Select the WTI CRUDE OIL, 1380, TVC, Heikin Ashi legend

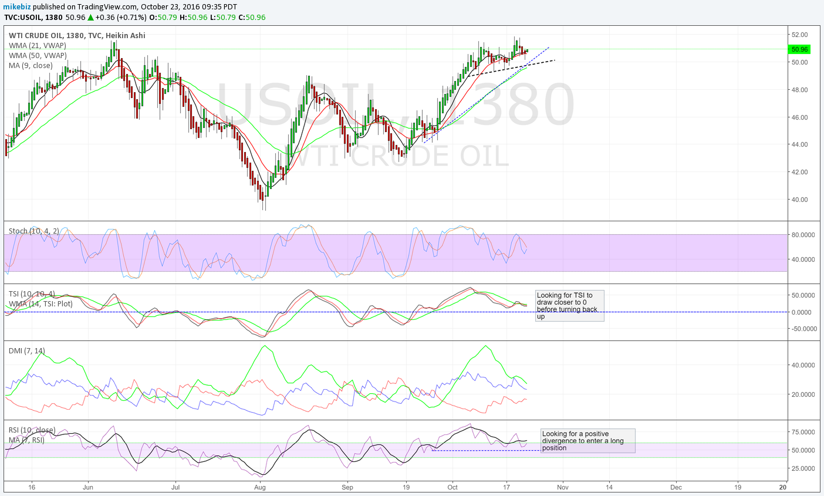(77, 36)
